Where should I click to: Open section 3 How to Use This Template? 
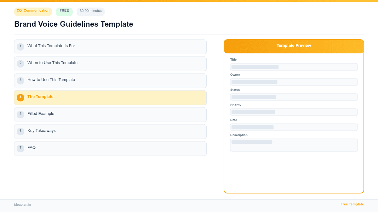[110, 81]
